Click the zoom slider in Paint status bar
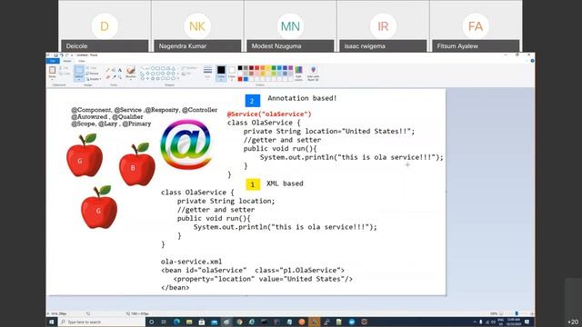Image resolution: width=582 pixels, height=327 pixels. [x=516, y=313]
